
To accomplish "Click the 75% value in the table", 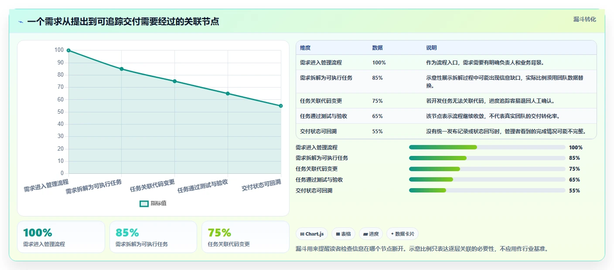I will click(378, 101).
